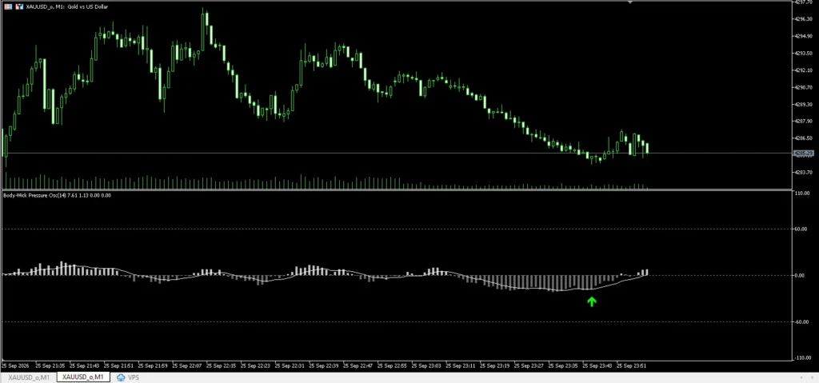The image size is (819, 383).
Task: Click the 4287.90 price scale label
Action: point(803,122)
